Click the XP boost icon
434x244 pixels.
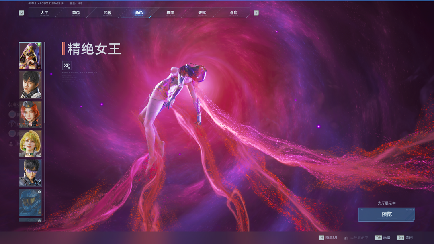pyautogui.click(x=67, y=65)
